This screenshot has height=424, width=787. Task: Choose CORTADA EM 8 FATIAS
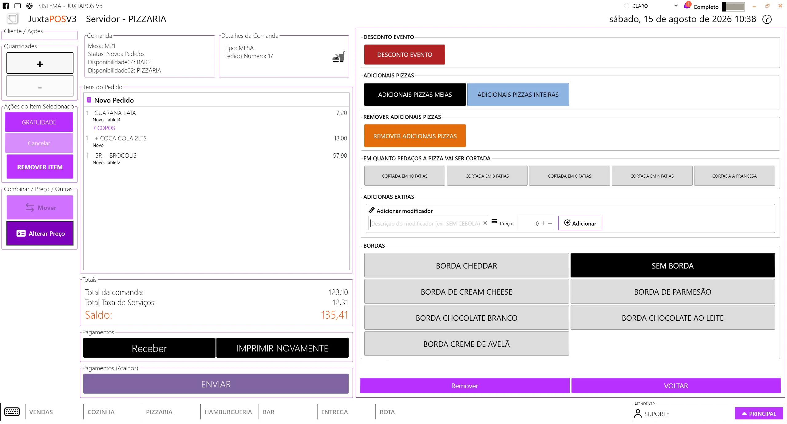pyautogui.click(x=487, y=176)
